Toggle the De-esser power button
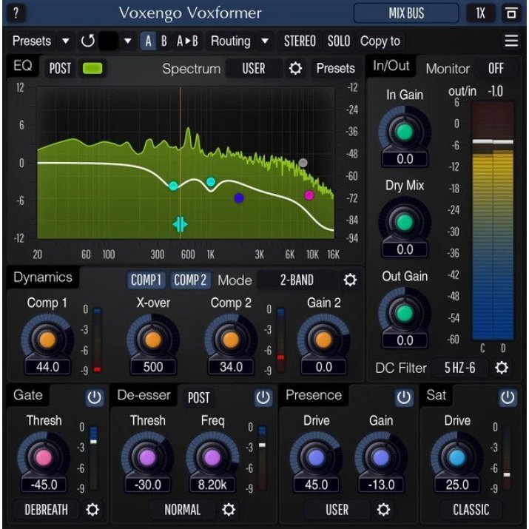The width and height of the screenshot is (529, 529). 263,397
